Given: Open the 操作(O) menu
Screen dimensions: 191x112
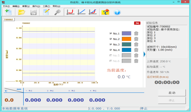Looking at the screenshot, I should tap(36, 6).
